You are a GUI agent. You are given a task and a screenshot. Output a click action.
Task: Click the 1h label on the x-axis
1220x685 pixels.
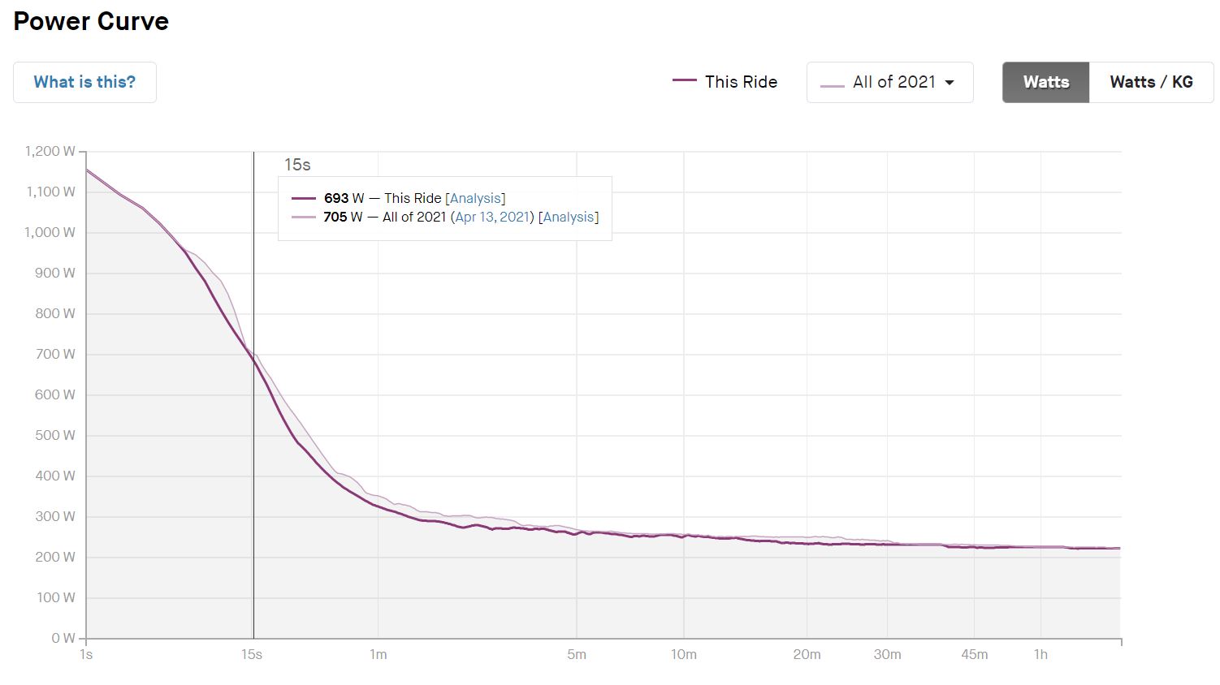click(1040, 654)
